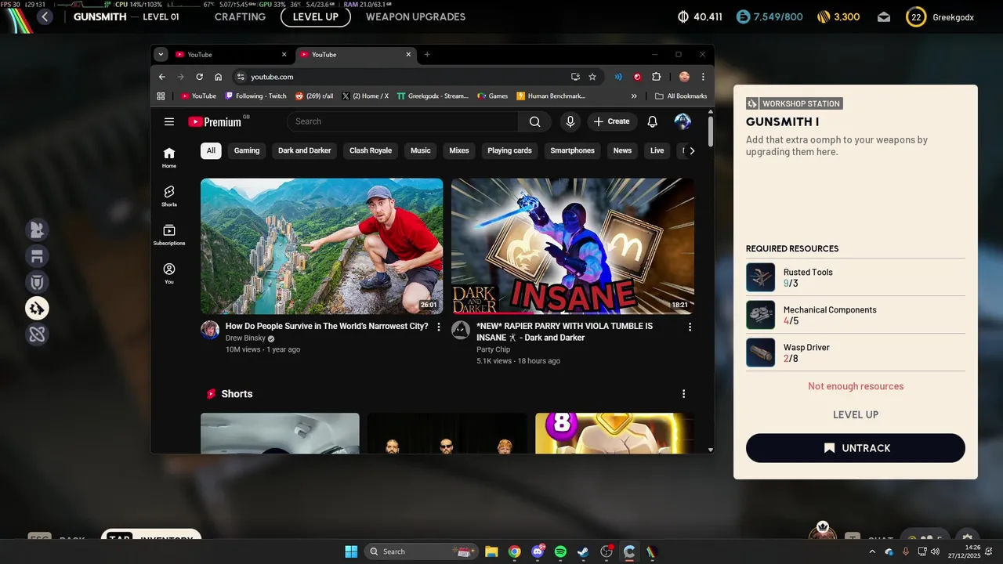Open the narrowest city video thumbnail

pos(321,246)
